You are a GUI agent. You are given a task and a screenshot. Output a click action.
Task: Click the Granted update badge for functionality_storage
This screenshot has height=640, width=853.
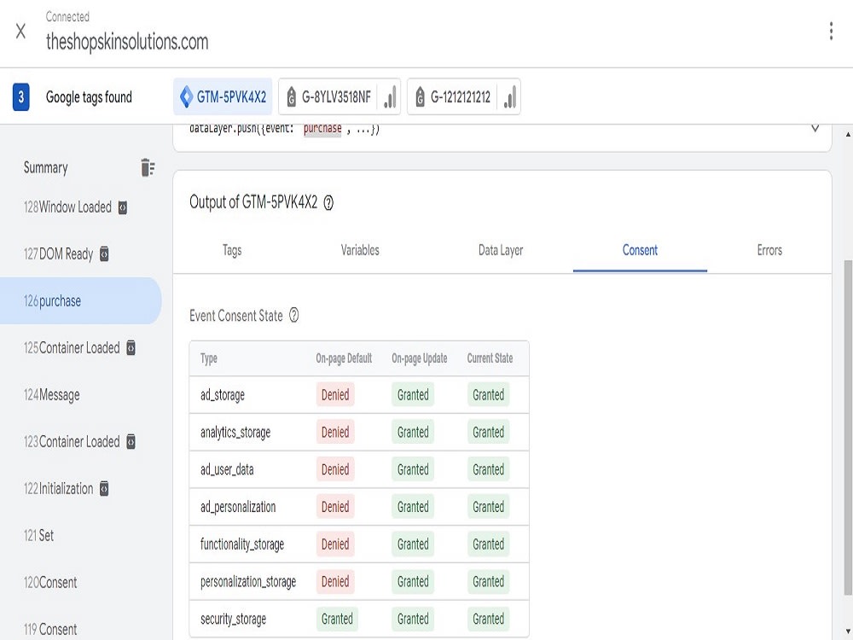[413, 544]
